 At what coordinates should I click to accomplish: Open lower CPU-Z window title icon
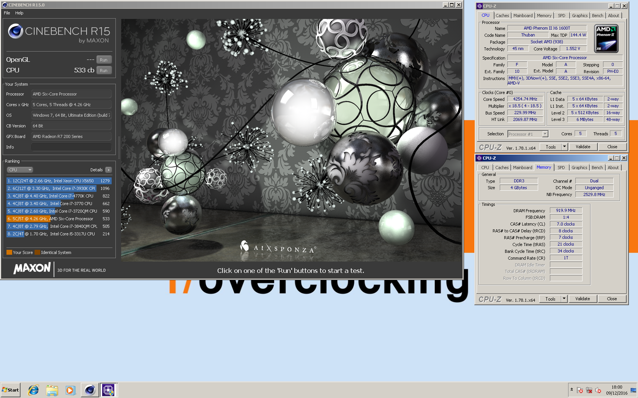pos(479,158)
